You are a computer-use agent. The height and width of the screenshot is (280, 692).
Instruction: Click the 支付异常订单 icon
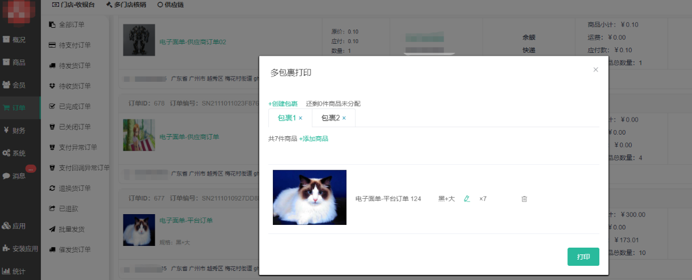[52, 147]
